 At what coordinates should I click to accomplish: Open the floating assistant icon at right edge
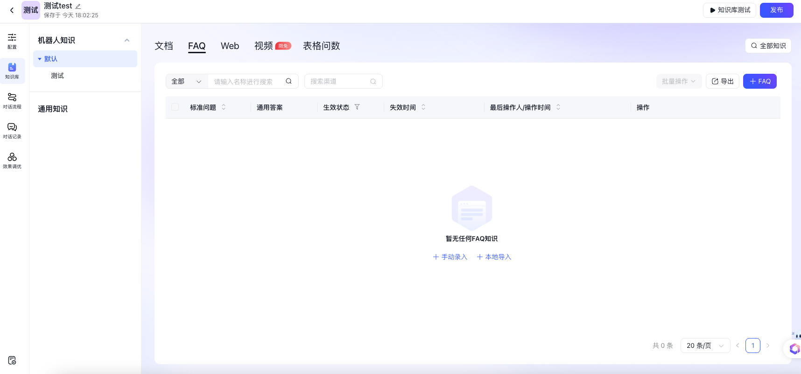[x=794, y=348]
